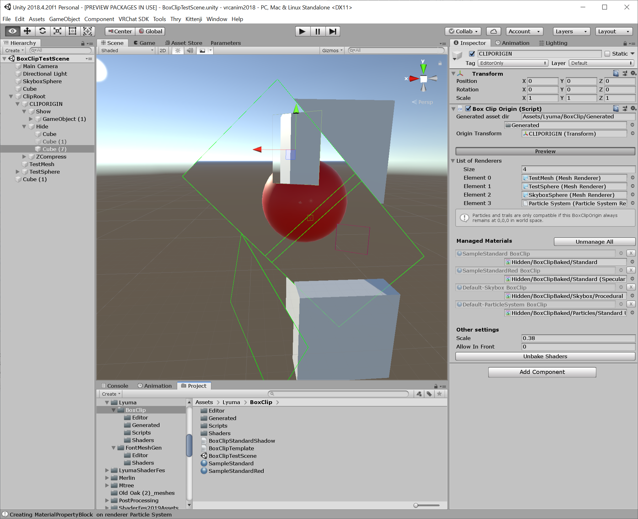Open the Layers dropdown
The image size is (638, 519).
point(571,31)
